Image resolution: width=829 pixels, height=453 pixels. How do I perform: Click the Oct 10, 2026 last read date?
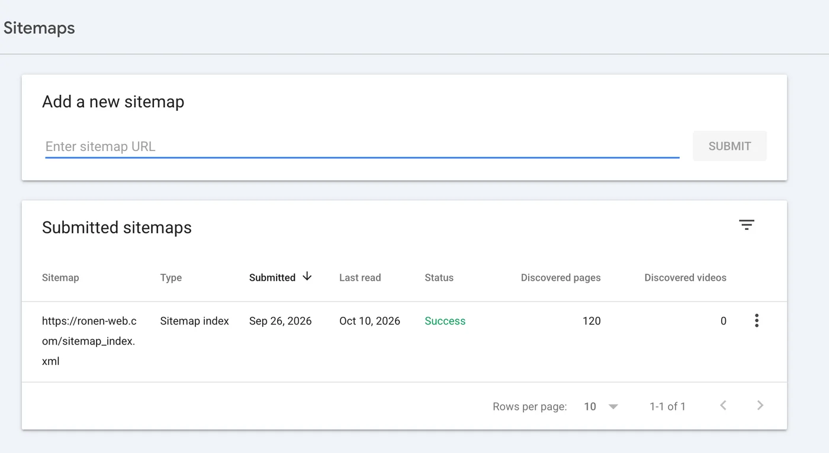369,321
